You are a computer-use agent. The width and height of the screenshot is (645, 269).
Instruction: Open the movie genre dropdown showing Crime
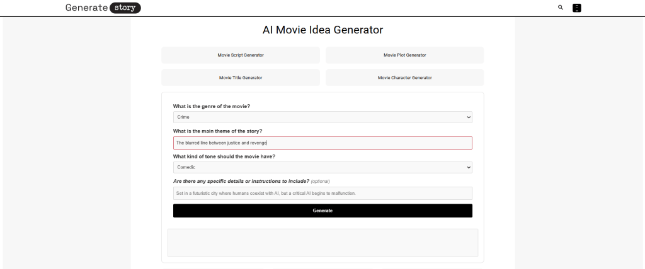[322, 118]
